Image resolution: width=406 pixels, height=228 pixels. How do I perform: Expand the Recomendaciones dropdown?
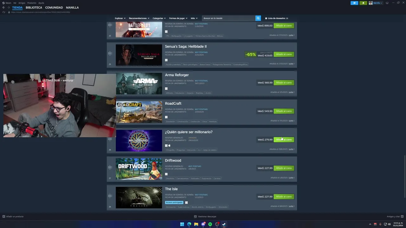tap(139, 18)
